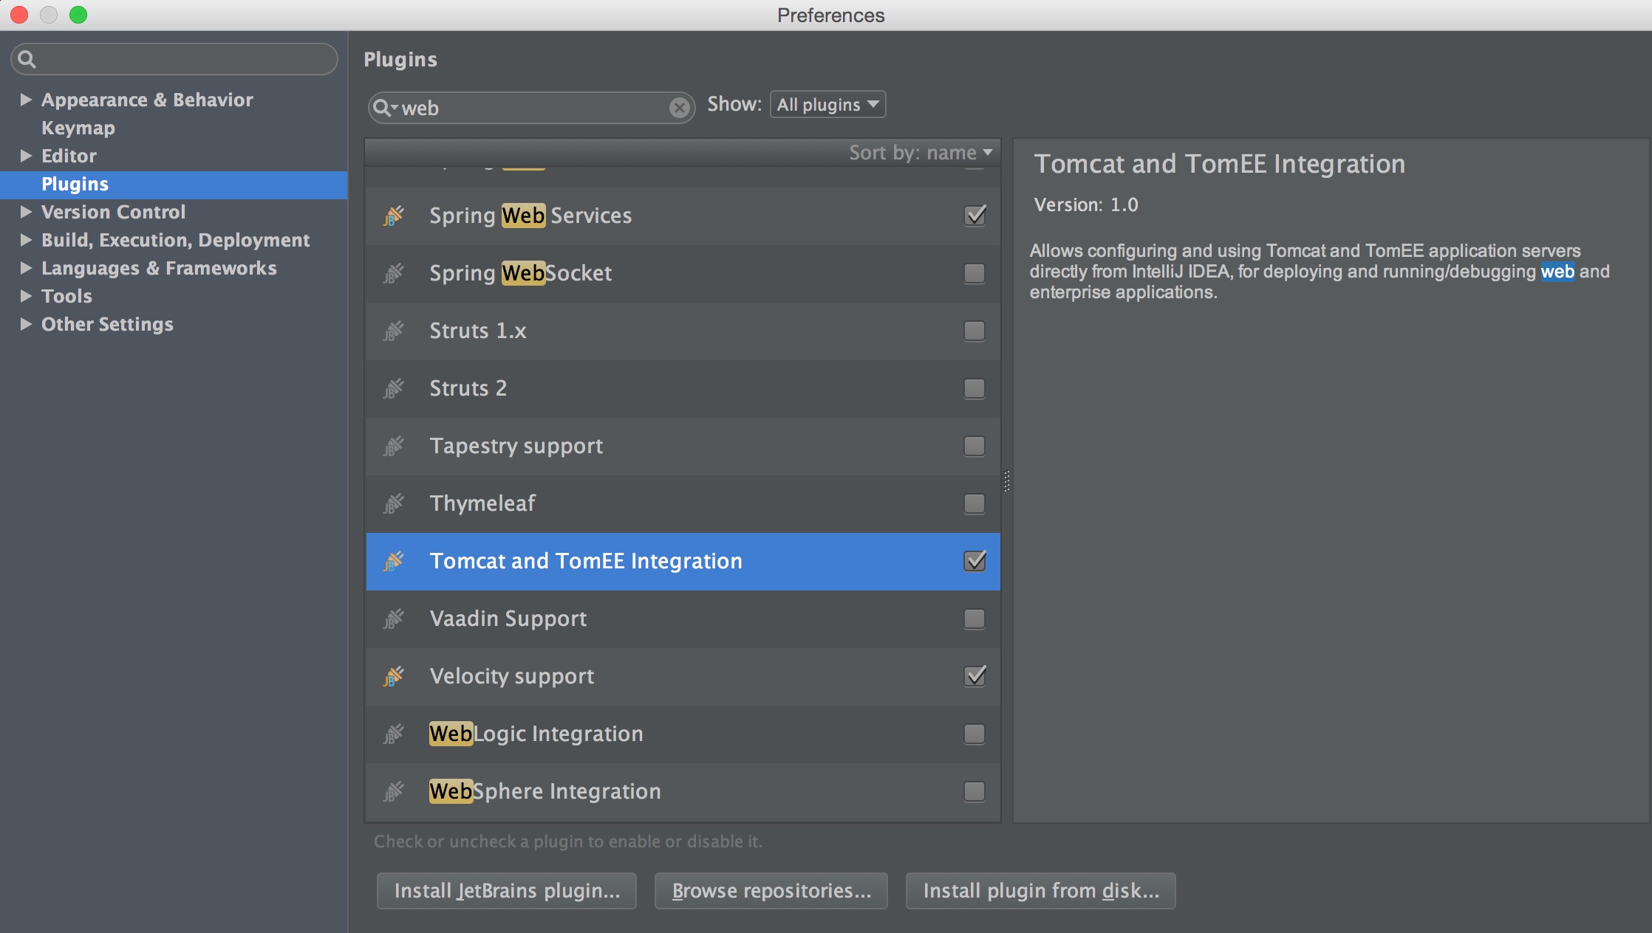1652x933 pixels.
Task: Open Tools settings page
Action: [x=66, y=296]
